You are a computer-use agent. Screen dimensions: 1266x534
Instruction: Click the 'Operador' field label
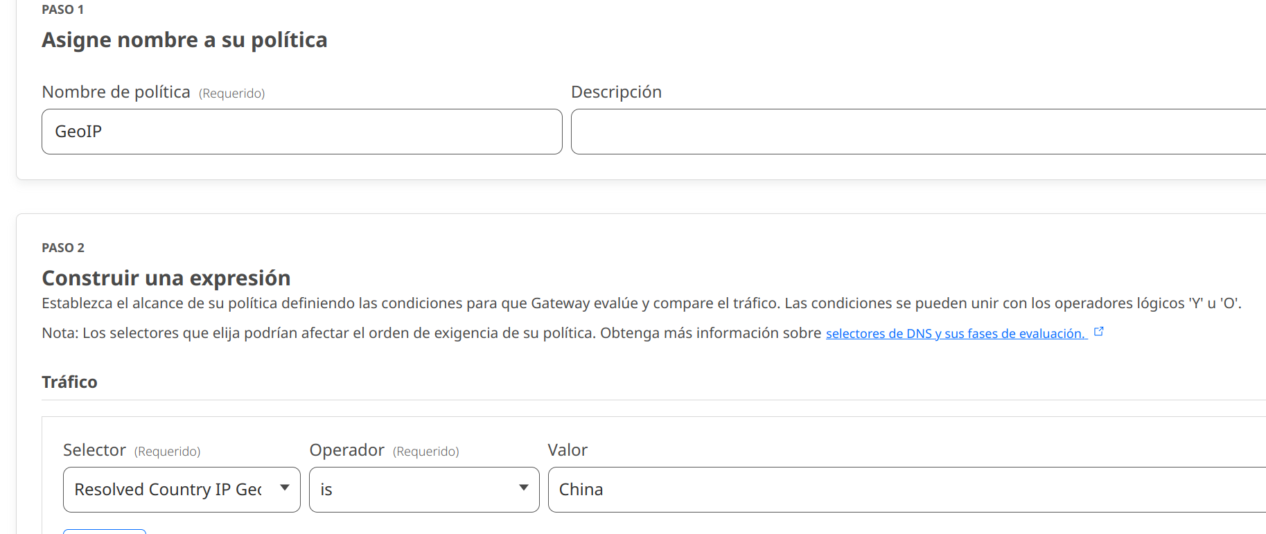point(346,450)
